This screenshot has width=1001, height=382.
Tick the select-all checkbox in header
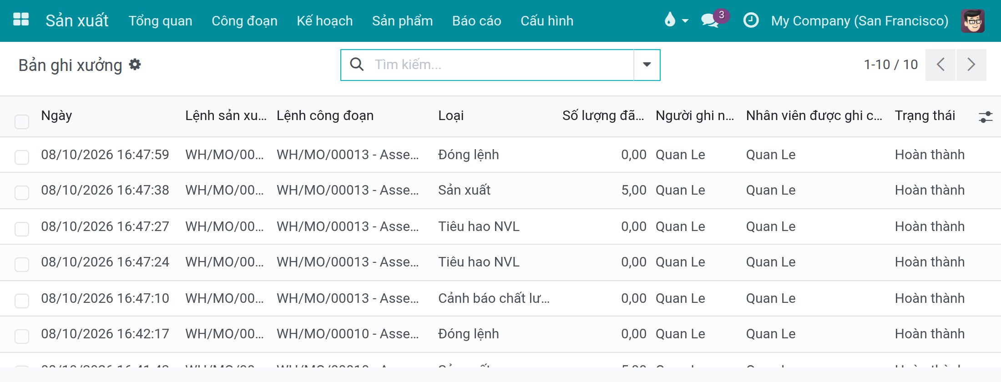click(x=22, y=121)
